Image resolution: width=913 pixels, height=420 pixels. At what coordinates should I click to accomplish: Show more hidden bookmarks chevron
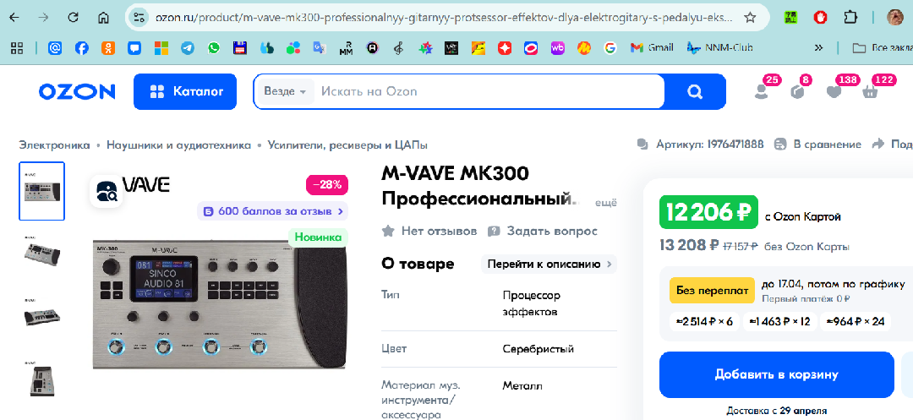[818, 48]
